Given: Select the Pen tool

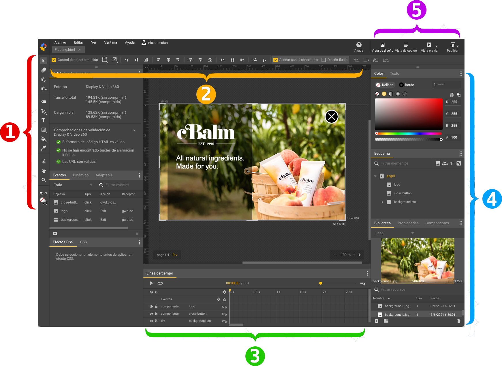Looking at the screenshot, I should tap(44, 111).
